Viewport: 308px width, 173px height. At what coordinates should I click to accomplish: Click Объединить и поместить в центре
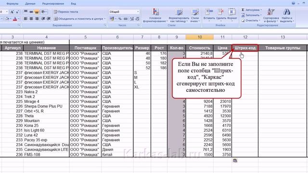coord(78,19)
